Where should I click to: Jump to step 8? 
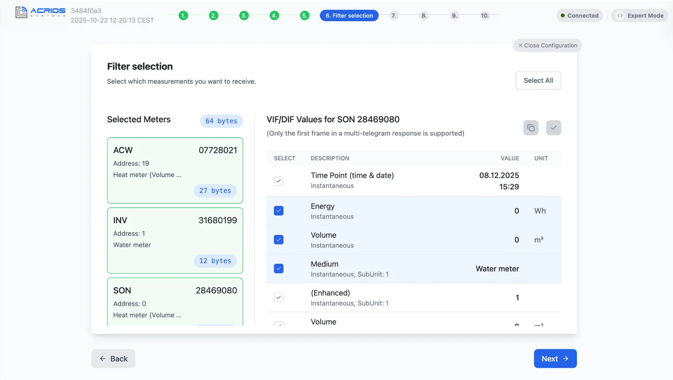(x=424, y=16)
